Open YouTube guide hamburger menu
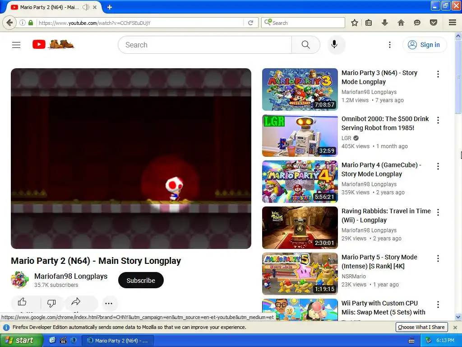The width and height of the screenshot is (462, 347). tap(16, 45)
